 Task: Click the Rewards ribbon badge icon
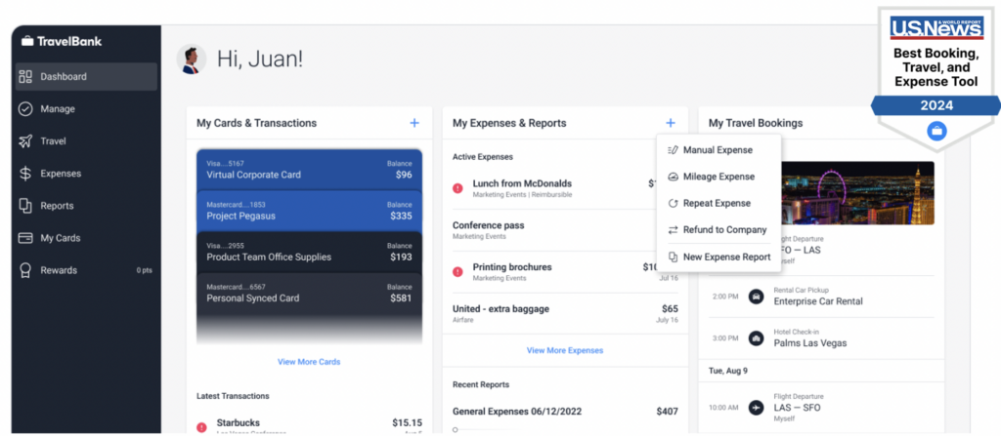click(25, 270)
